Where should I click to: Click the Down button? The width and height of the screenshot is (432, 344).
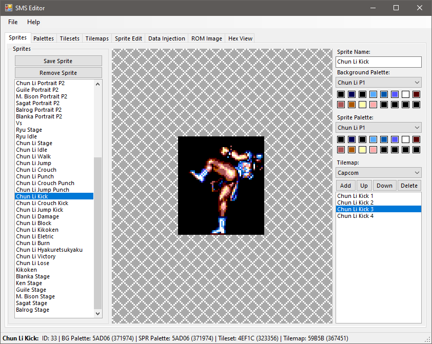pyautogui.click(x=384, y=186)
